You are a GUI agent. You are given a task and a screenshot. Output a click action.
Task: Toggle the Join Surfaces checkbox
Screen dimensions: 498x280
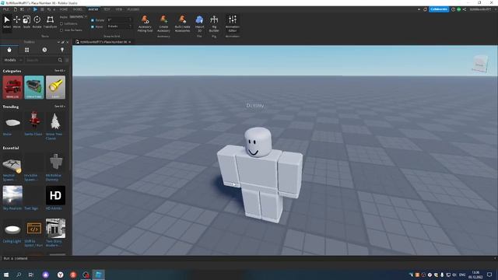(61, 30)
